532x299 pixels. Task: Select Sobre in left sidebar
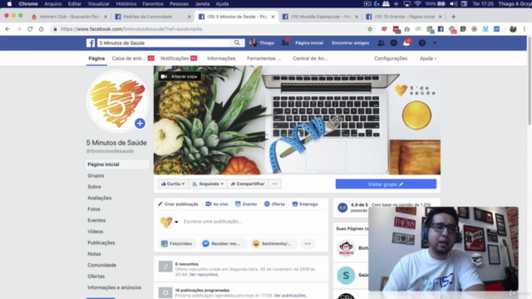(94, 187)
